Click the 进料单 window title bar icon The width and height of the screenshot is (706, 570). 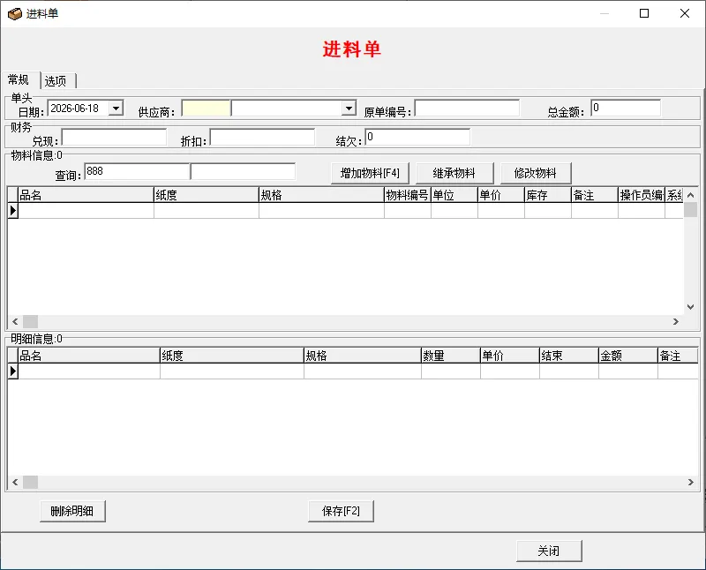(x=15, y=14)
